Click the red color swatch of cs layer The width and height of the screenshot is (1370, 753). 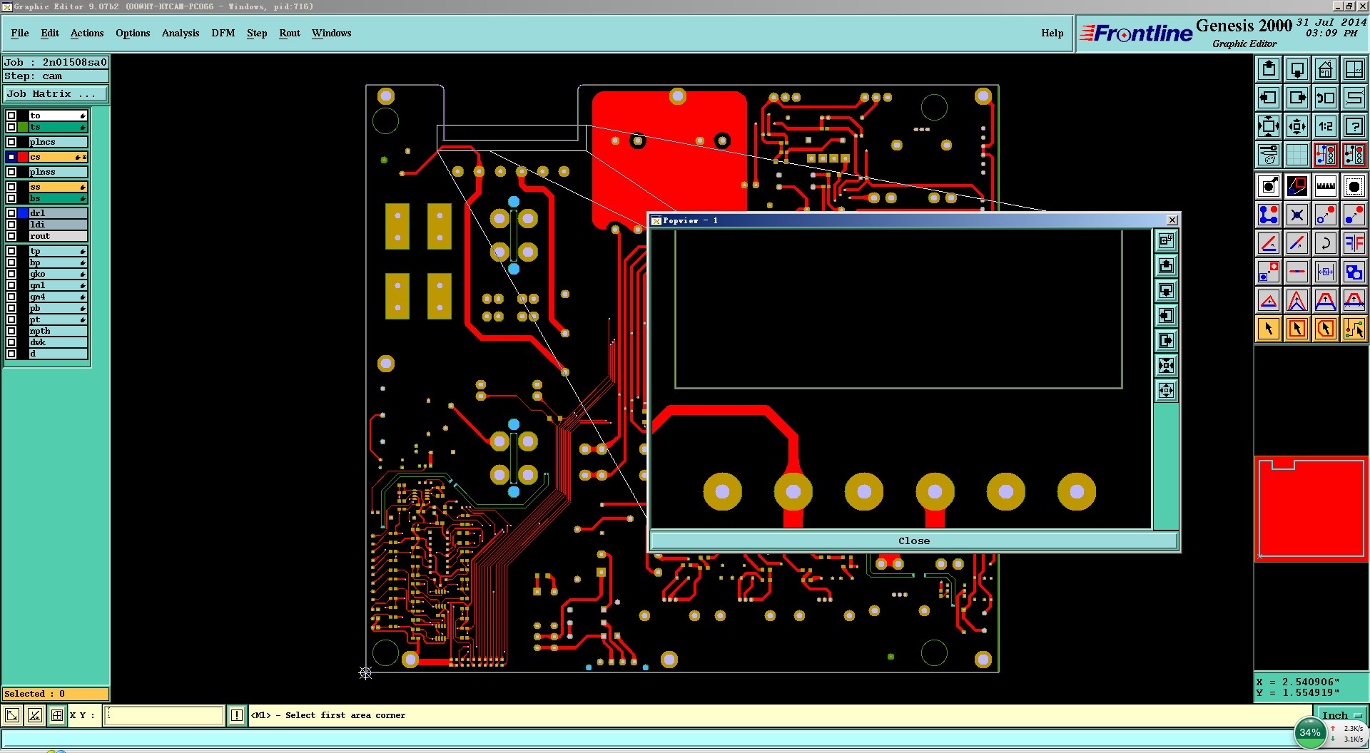pyautogui.click(x=23, y=157)
